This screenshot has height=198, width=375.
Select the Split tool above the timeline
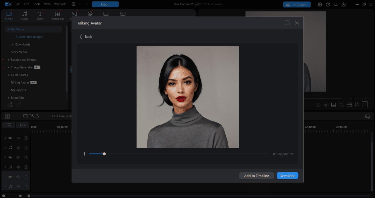(x=22, y=125)
